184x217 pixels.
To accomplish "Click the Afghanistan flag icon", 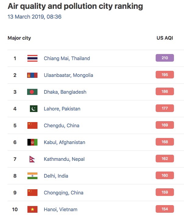I will (x=32, y=142).
